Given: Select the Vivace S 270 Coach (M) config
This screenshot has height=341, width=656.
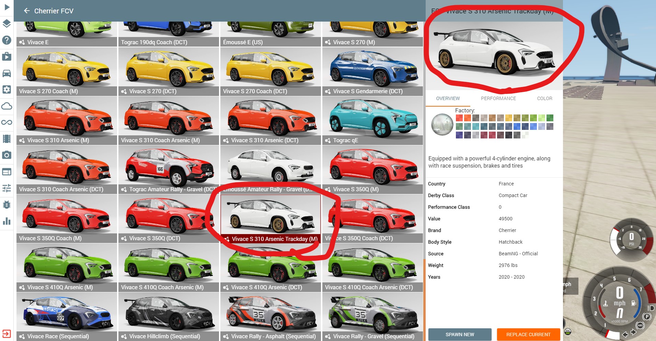Looking at the screenshot, I should click(x=67, y=72).
